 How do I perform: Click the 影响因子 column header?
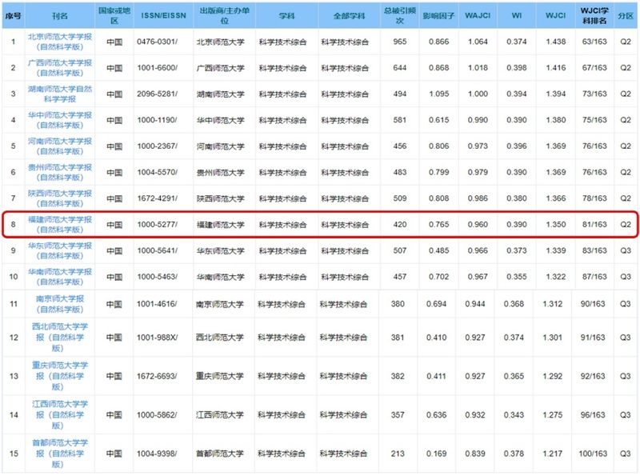pos(438,15)
